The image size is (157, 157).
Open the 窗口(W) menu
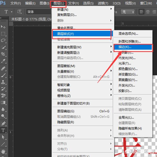pos(146,3)
